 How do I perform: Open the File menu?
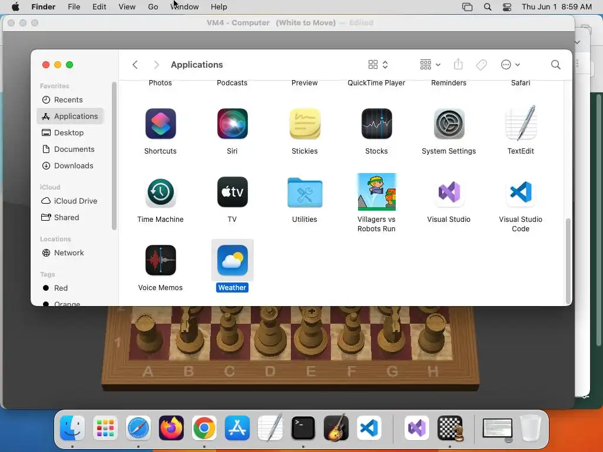click(74, 7)
